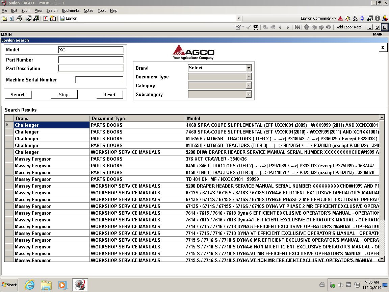Select the TD 404 DN -MF / NXC row
The height and width of the screenshot is (292, 389).
tap(192, 179)
